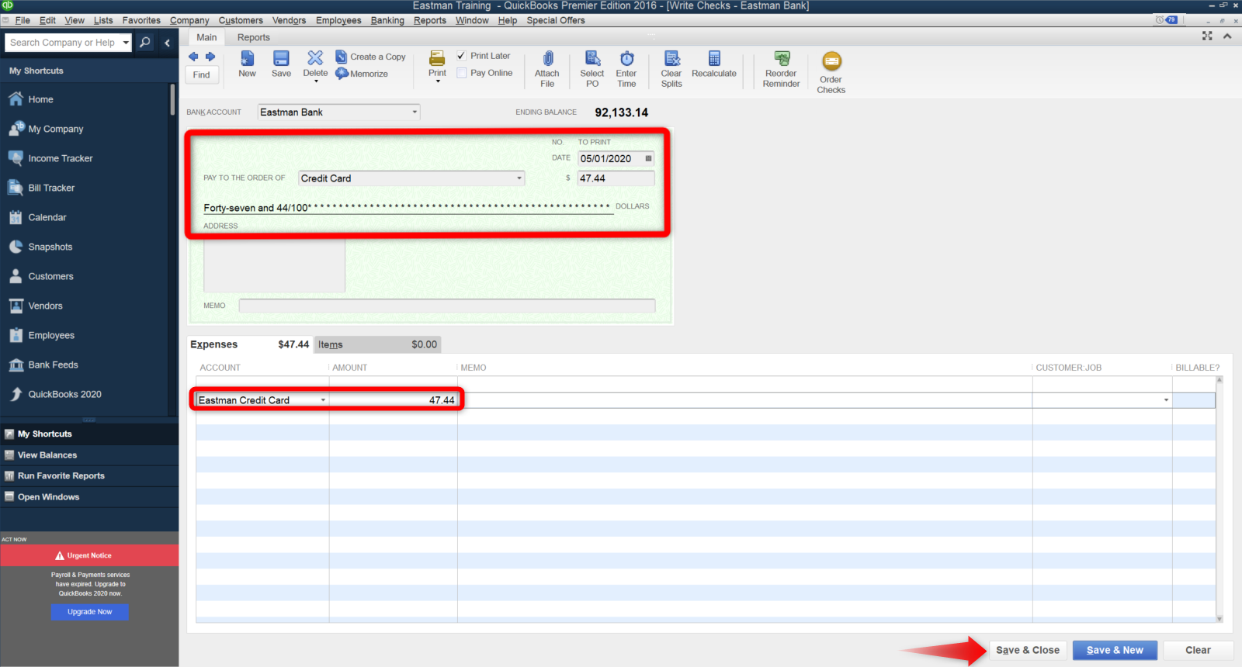The height and width of the screenshot is (667, 1242).
Task: Collapse the left shortcuts sidebar
Action: pos(167,43)
